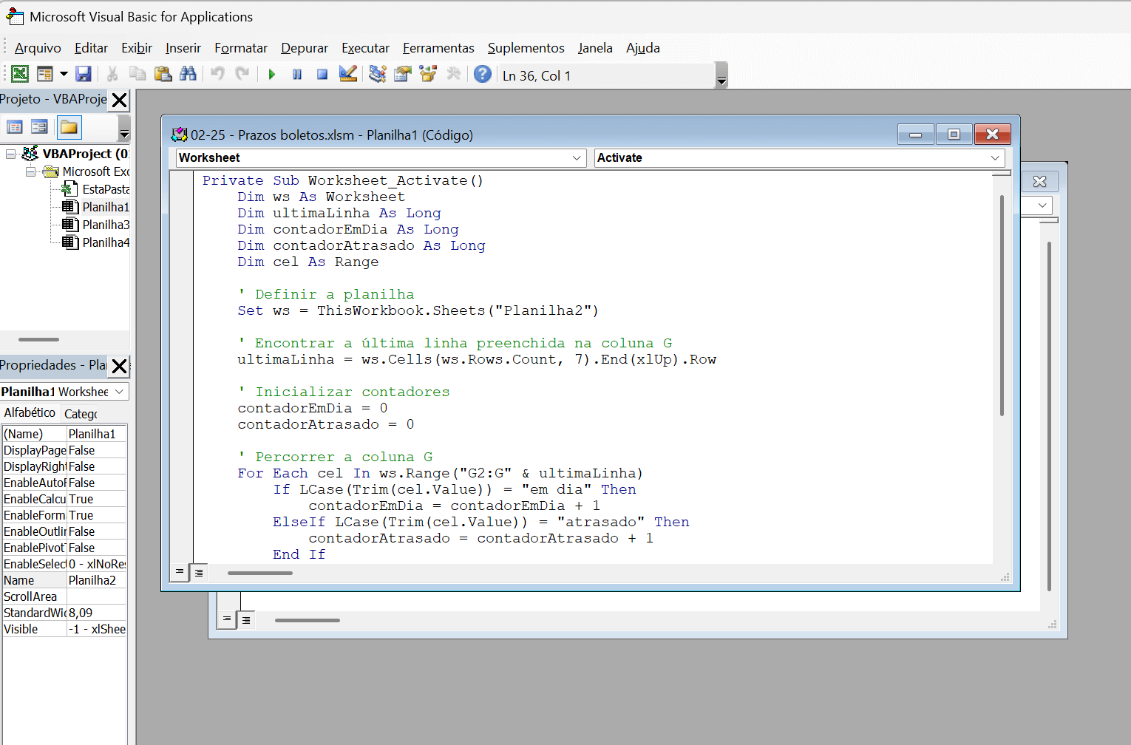Click the code window horizontal scrollbar

tap(260, 573)
